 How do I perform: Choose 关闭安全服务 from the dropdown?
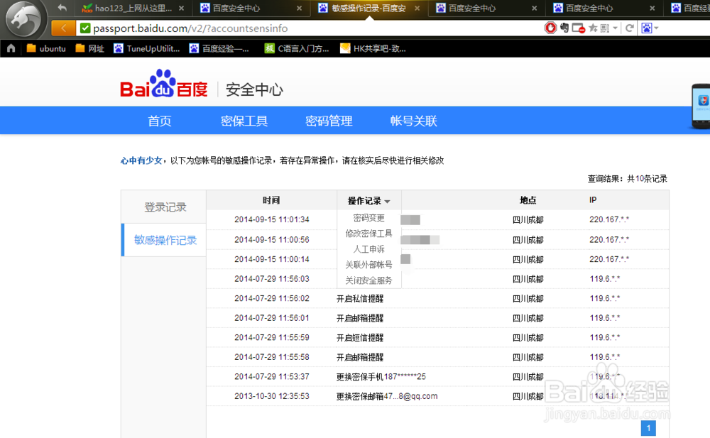(x=368, y=280)
